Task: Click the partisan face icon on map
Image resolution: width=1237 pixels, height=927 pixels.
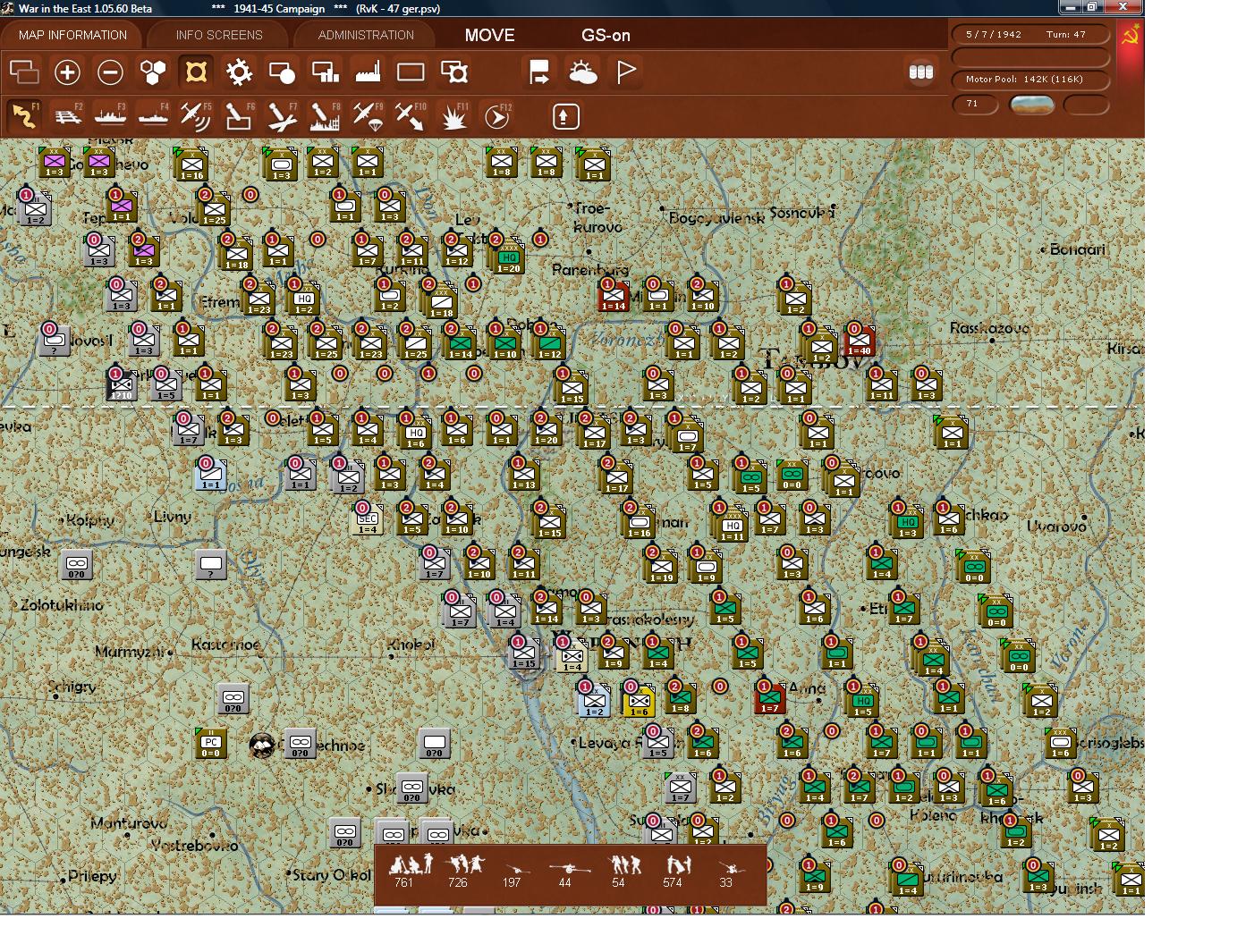Action: tap(262, 744)
